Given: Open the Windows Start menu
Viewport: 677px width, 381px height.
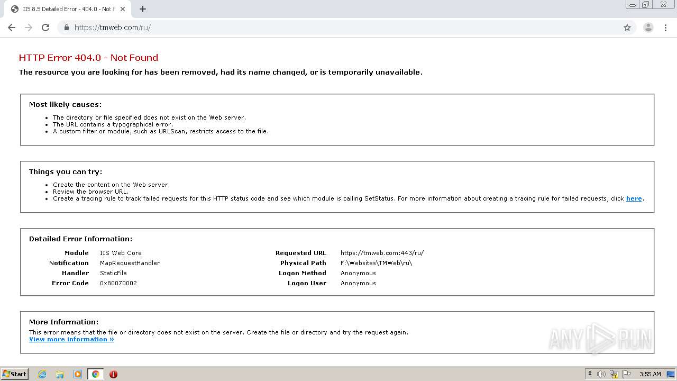Looking at the screenshot, I should click(15, 374).
